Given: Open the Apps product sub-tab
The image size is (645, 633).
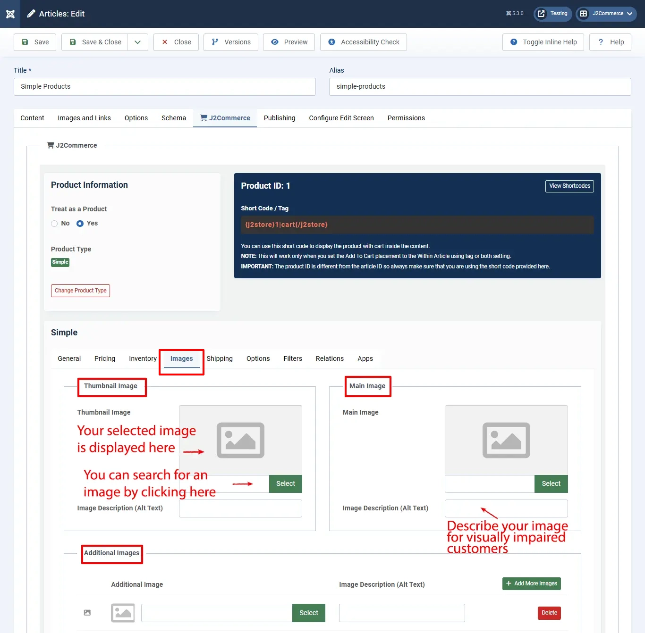Looking at the screenshot, I should coord(365,358).
